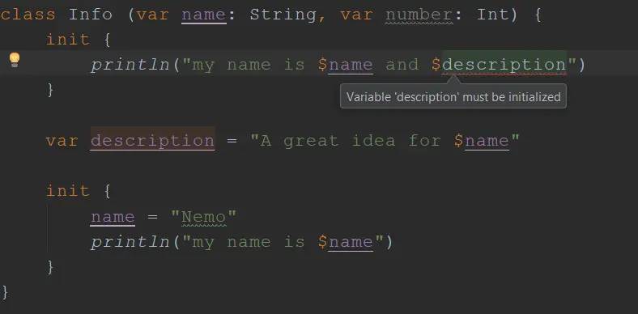Click the 'name' constructor parameter

pyautogui.click(x=204, y=15)
